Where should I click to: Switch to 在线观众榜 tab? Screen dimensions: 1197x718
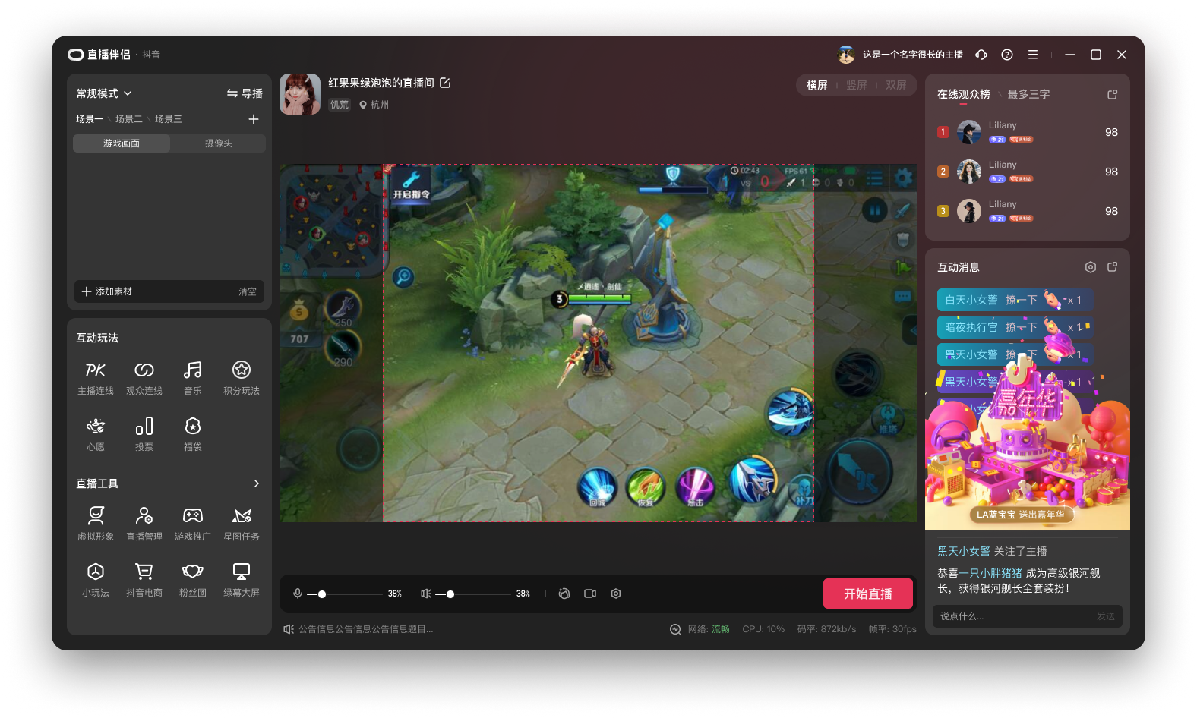(x=964, y=94)
